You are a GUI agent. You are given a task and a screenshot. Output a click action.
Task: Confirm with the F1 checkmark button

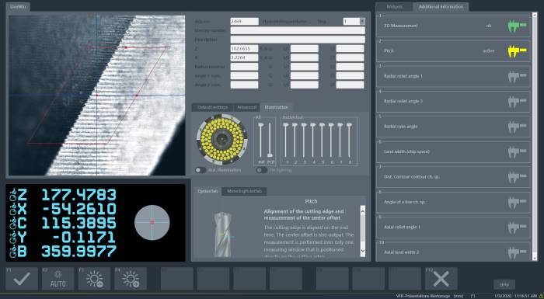tap(22, 278)
